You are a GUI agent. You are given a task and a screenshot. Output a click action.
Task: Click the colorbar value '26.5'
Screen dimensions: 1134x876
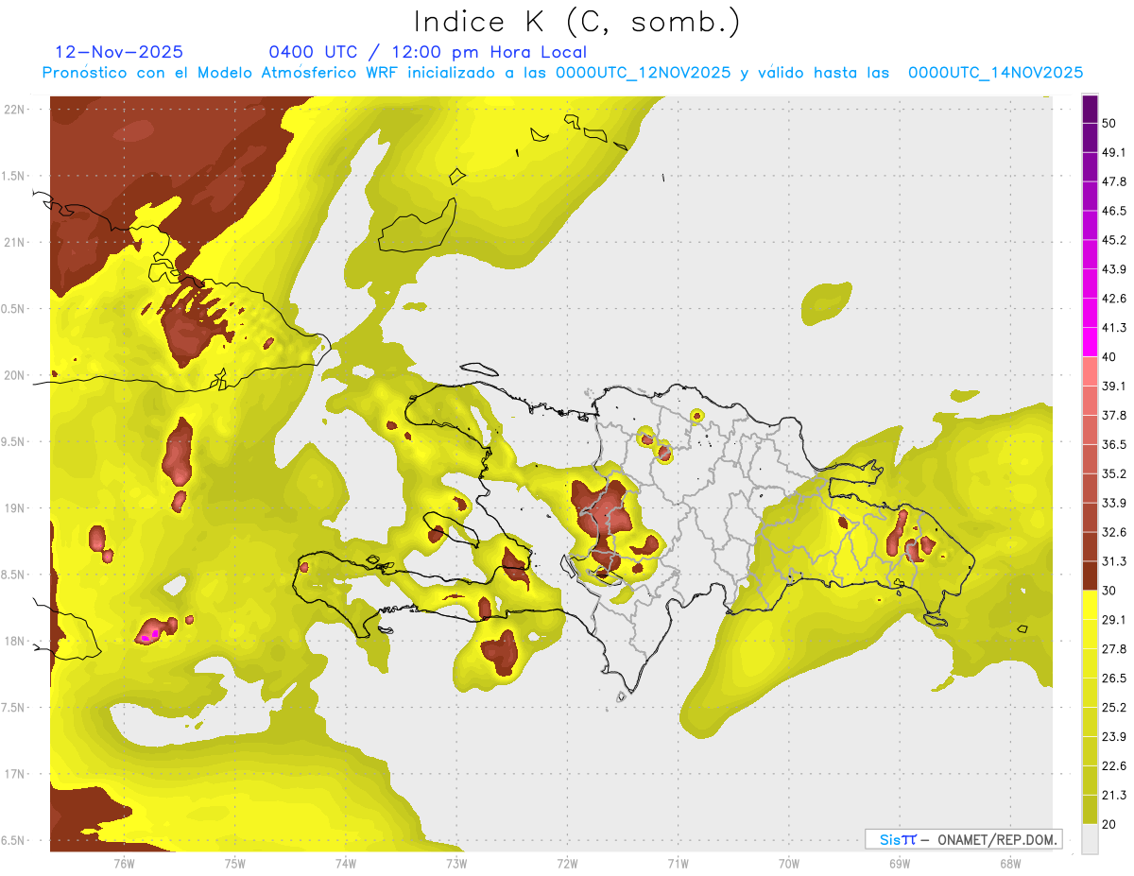(x=1114, y=678)
